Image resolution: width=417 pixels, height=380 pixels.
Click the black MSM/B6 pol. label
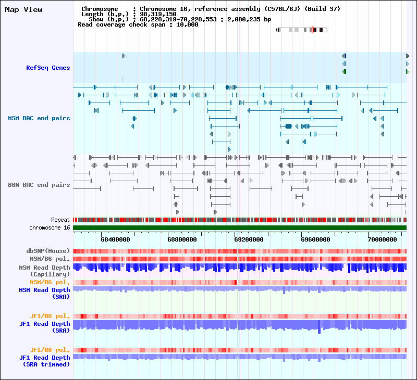click(50, 259)
